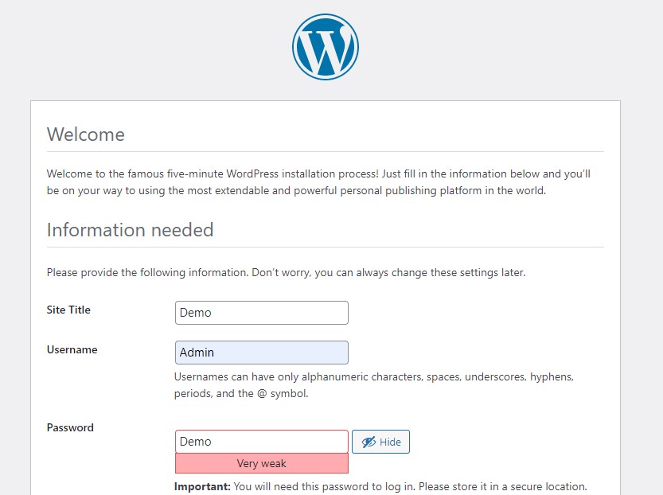Image resolution: width=663 pixels, height=495 pixels.
Task: Click the Very weak password strength bar
Action: coord(261,463)
